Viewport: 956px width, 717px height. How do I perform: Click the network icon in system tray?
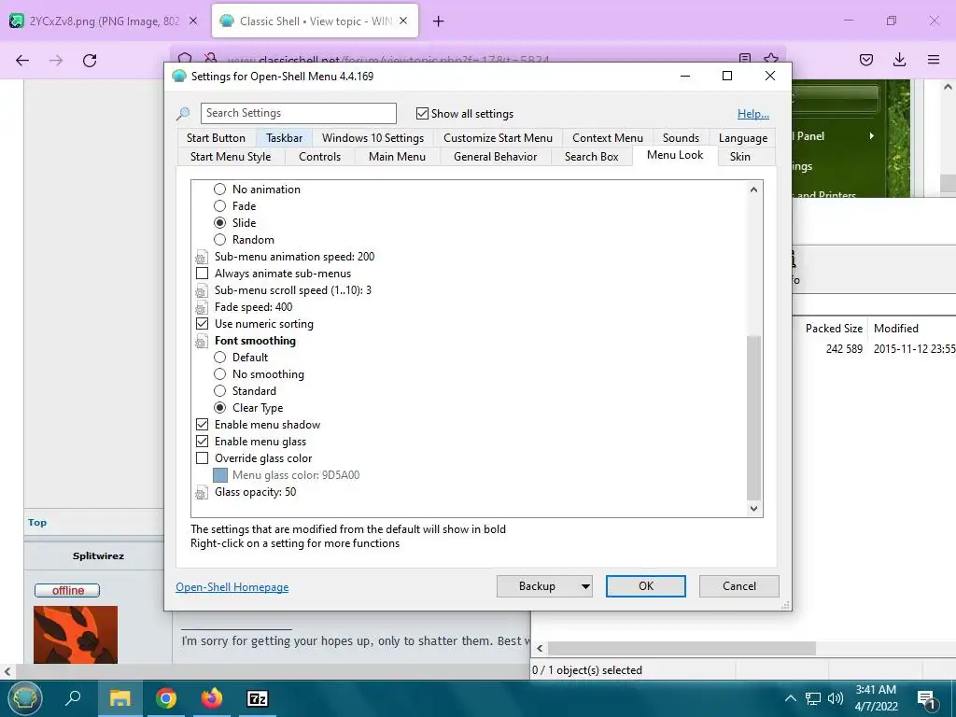tap(813, 698)
